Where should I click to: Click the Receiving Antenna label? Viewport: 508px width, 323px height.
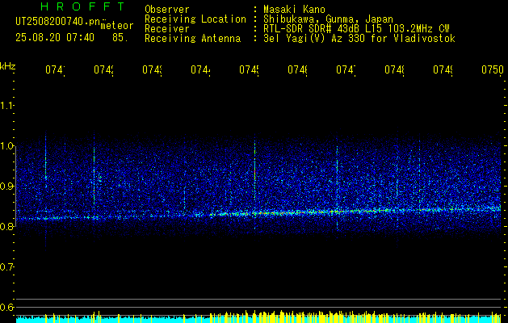192,39
